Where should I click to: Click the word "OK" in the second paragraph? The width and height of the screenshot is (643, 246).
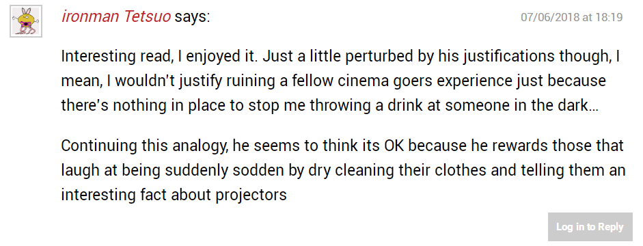pos(394,146)
